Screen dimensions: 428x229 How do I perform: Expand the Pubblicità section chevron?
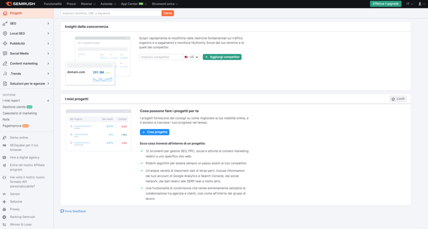(x=48, y=43)
